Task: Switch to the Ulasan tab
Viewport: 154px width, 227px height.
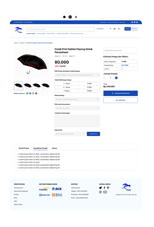Action: pos(55,148)
